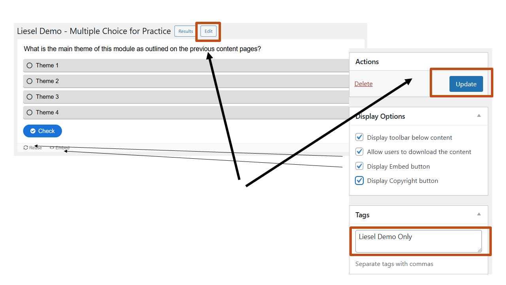This screenshot has height=285, width=506.
Task: Select the Theme 1 radio button
Action: pyautogui.click(x=29, y=65)
